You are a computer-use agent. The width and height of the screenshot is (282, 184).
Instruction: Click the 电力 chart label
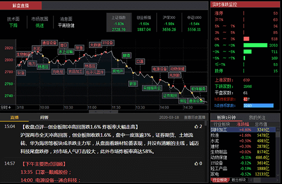point(32,64)
